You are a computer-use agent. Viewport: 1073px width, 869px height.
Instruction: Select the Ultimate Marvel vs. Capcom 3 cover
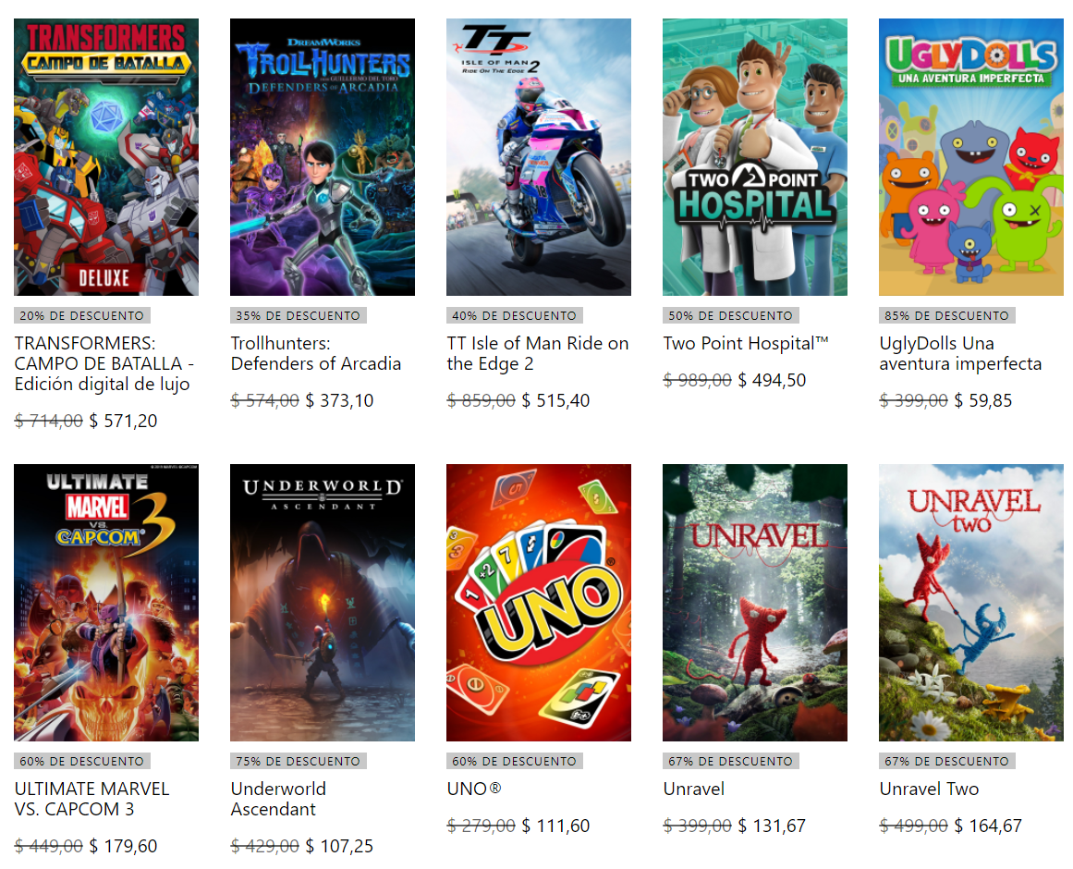click(x=106, y=603)
